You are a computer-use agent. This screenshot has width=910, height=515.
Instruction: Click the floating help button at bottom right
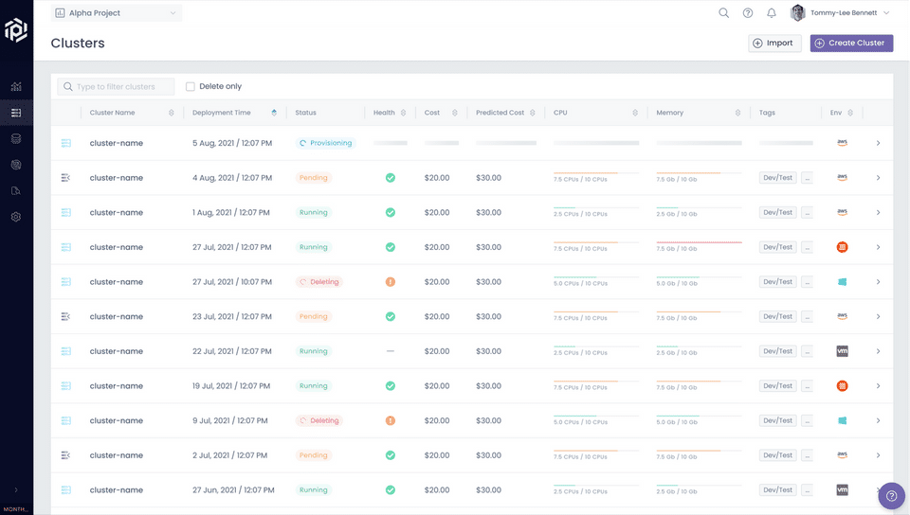pyautogui.click(x=891, y=496)
